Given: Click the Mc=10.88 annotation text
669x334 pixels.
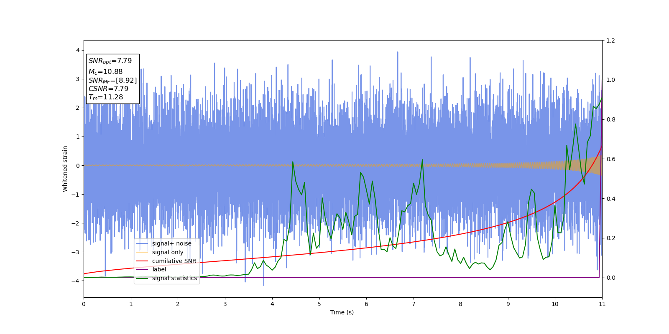Looking at the screenshot, I should pos(105,71).
